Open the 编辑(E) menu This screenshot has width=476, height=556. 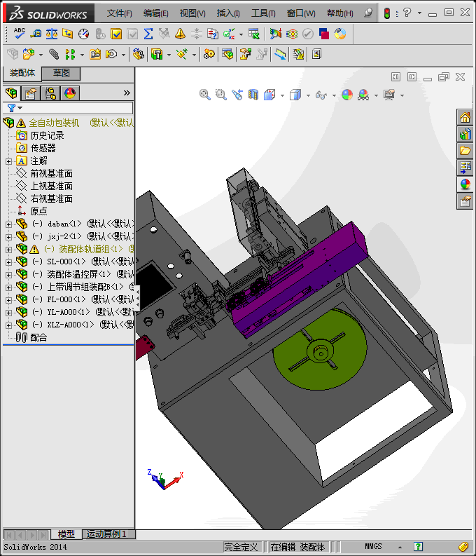[155, 13]
